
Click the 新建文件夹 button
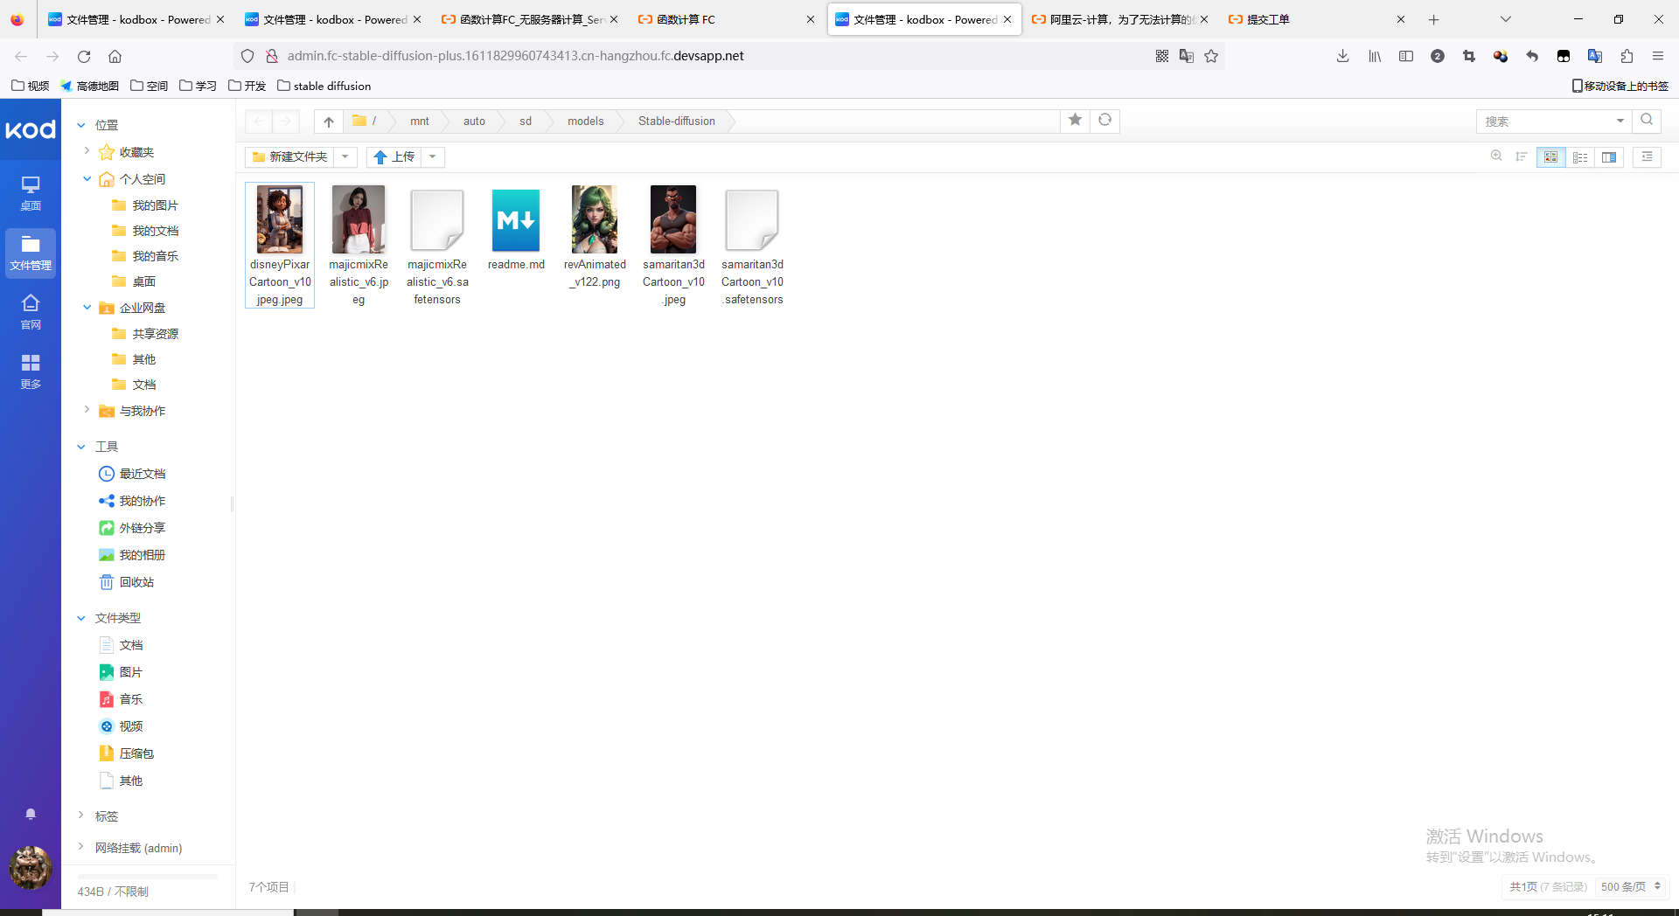(289, 156)
